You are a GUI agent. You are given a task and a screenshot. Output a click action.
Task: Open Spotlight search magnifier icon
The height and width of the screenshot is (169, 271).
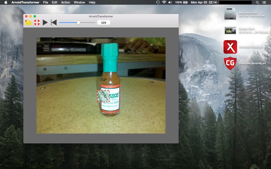[257, 2]
